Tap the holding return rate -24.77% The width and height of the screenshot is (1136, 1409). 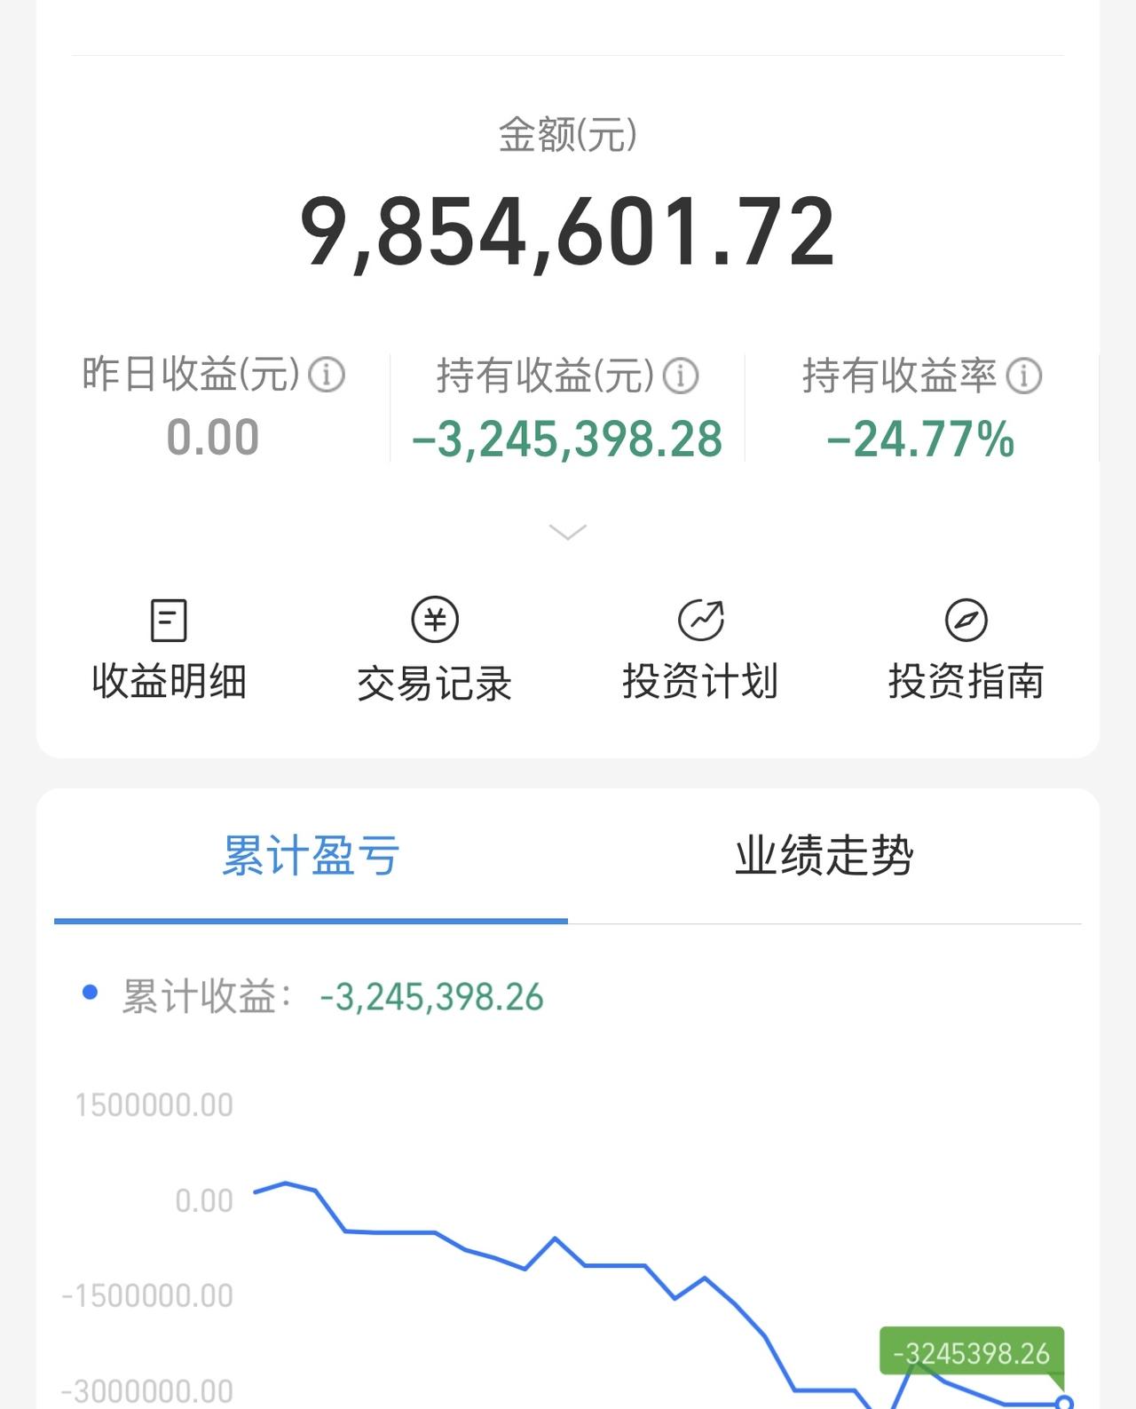point(920,439)
